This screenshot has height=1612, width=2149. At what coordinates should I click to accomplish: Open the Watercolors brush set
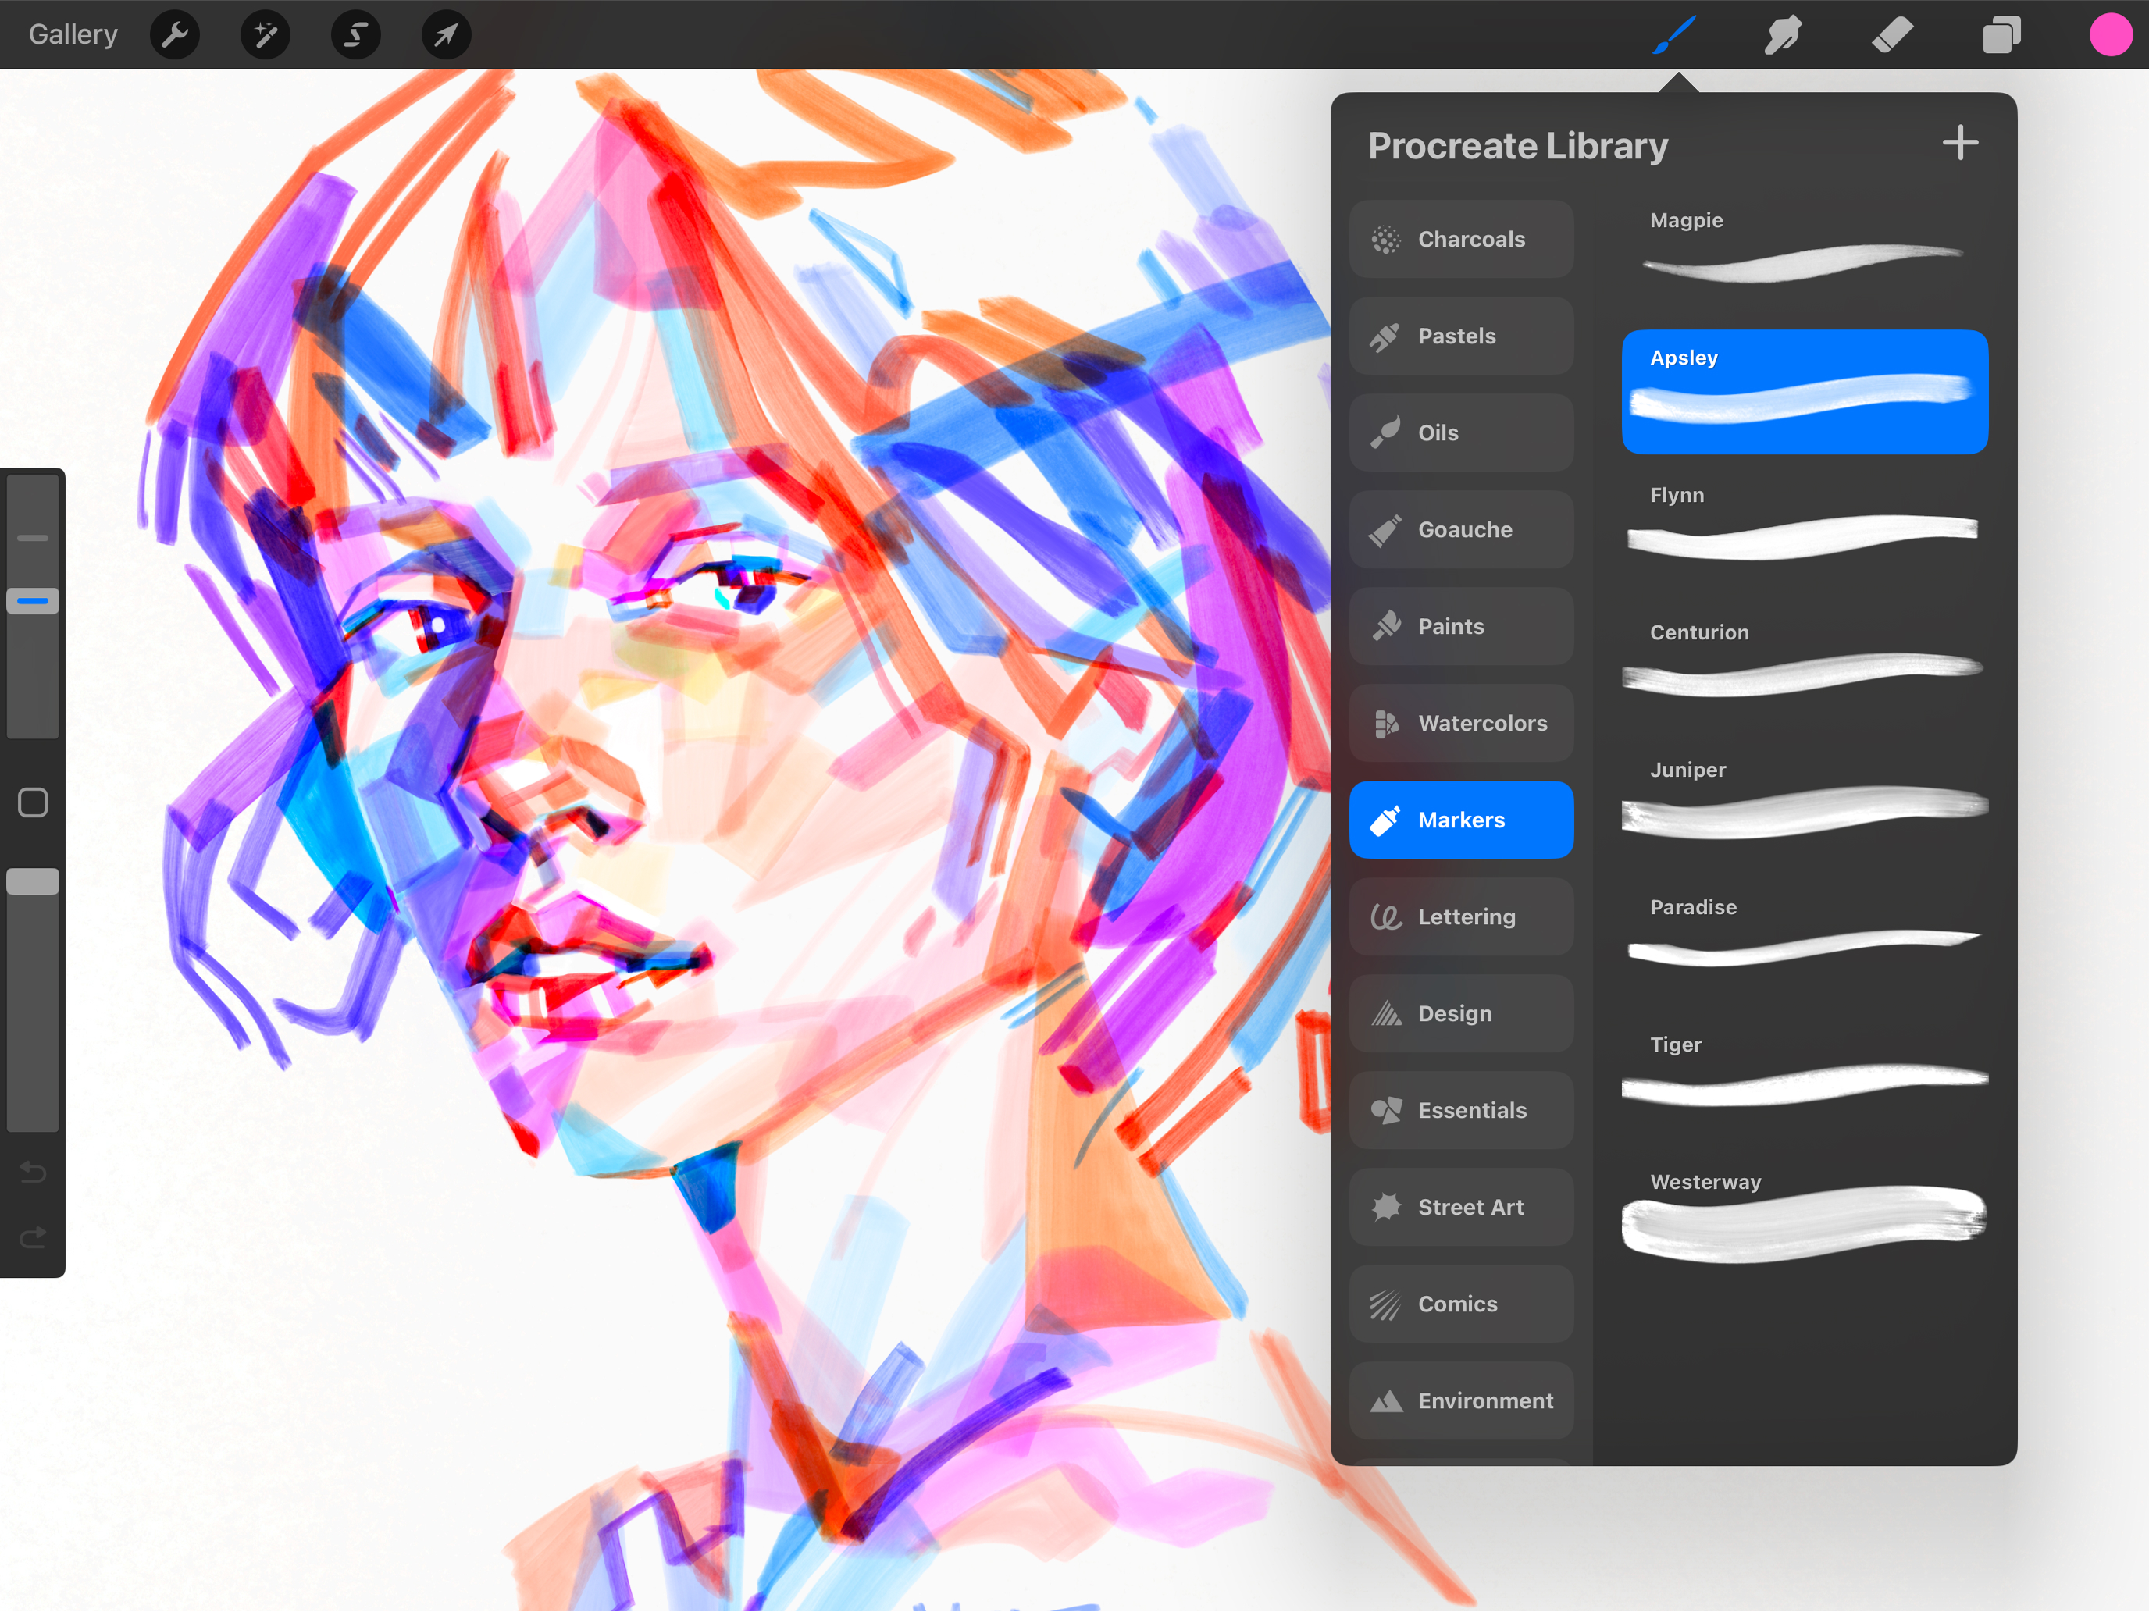coord(1461,724)
